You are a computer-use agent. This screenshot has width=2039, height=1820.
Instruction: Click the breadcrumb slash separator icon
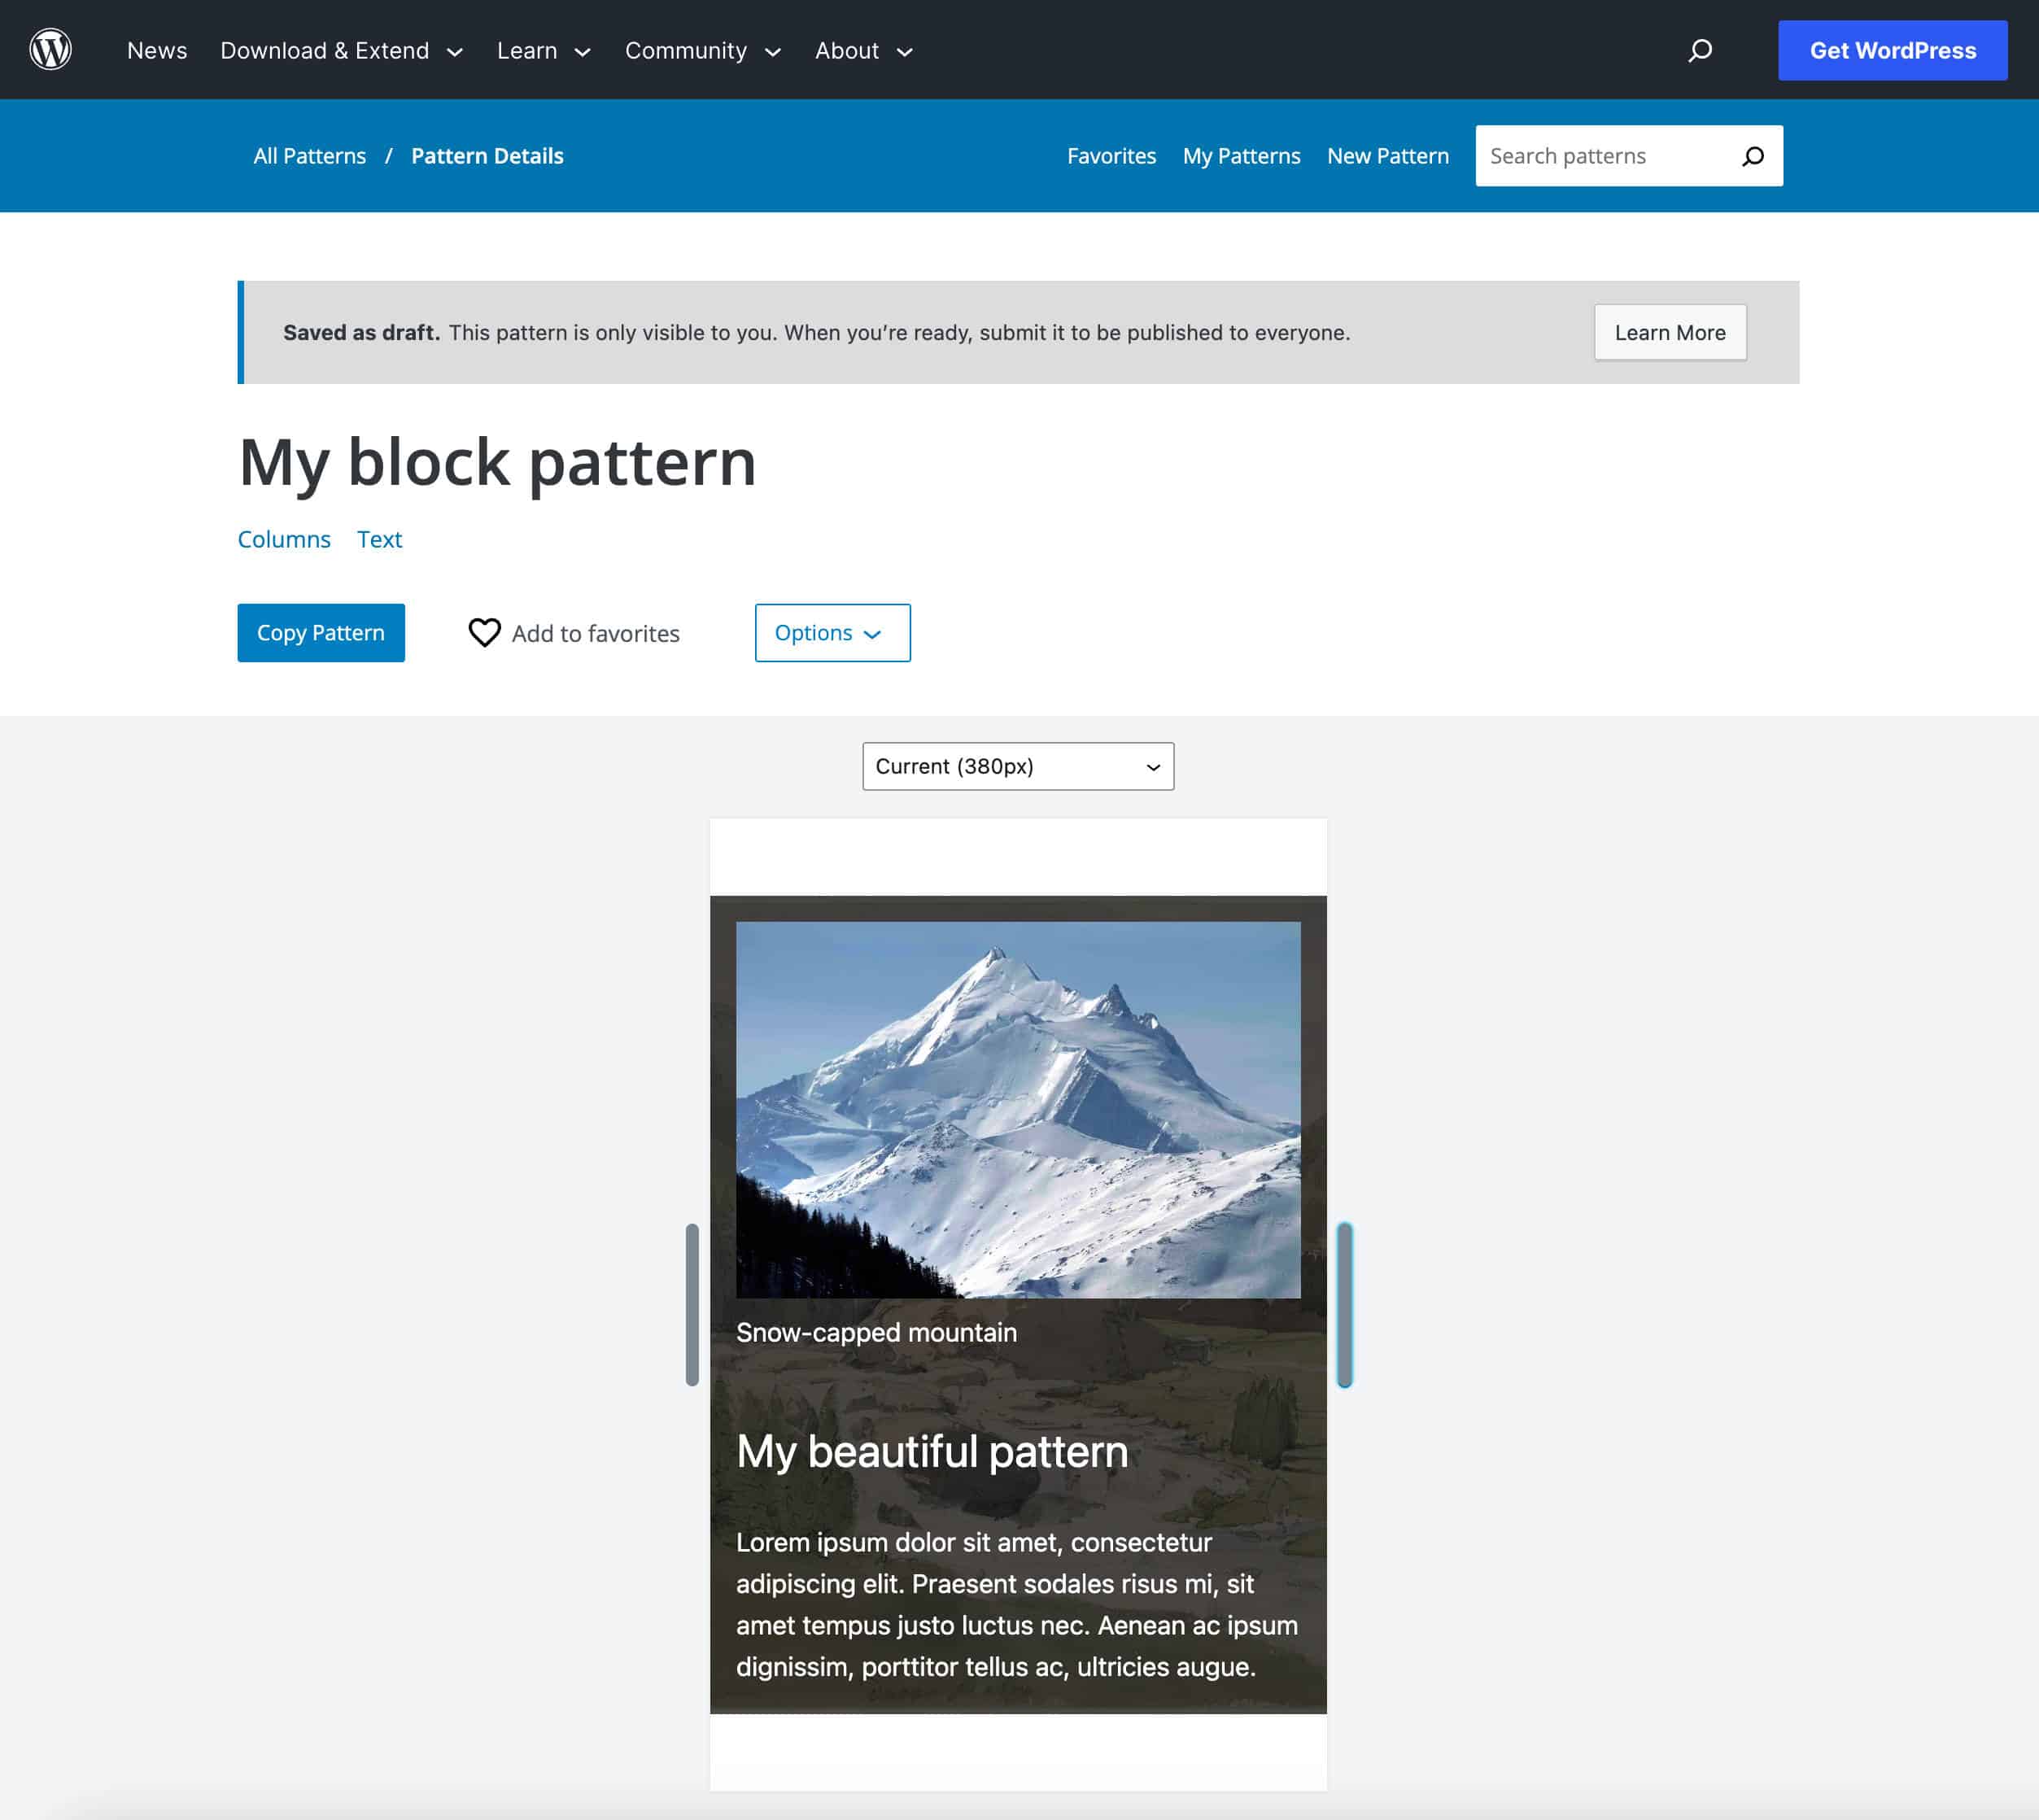(390, 156)
